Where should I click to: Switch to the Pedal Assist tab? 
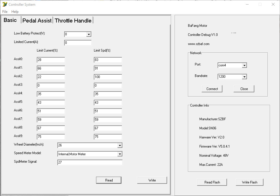[x=37, y=21]
